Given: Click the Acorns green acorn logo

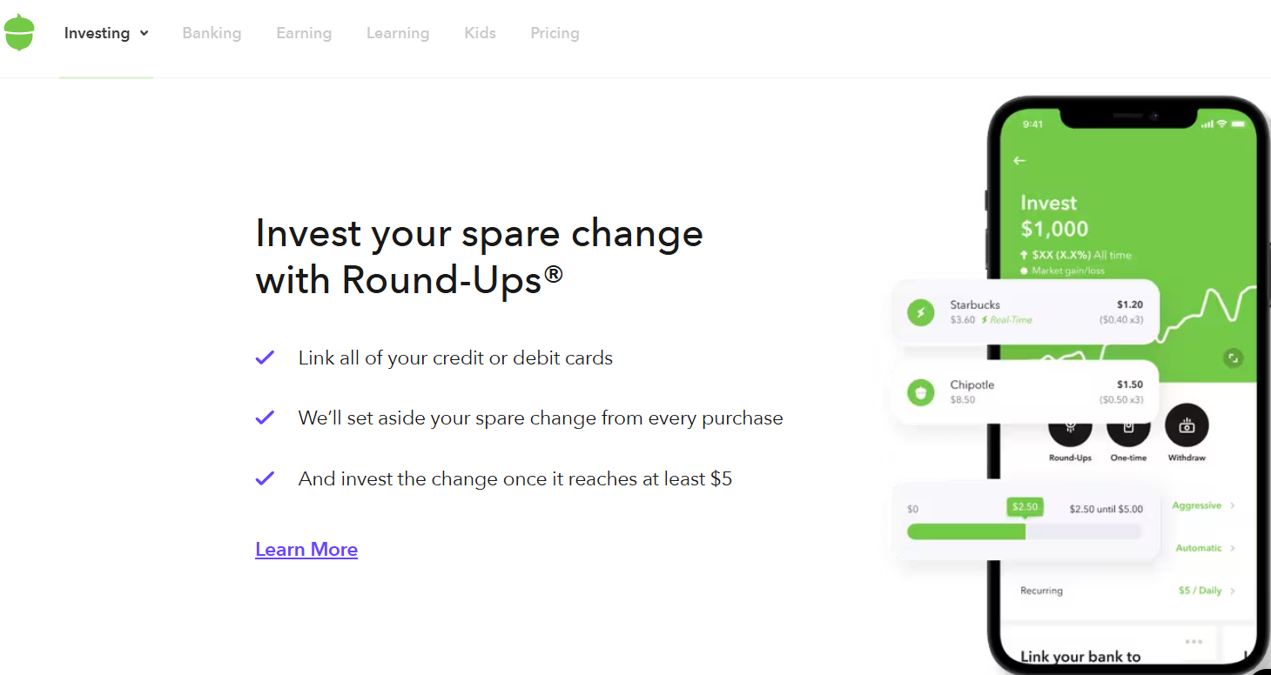Looking at the screenshot, I should (x=19, y=32).
